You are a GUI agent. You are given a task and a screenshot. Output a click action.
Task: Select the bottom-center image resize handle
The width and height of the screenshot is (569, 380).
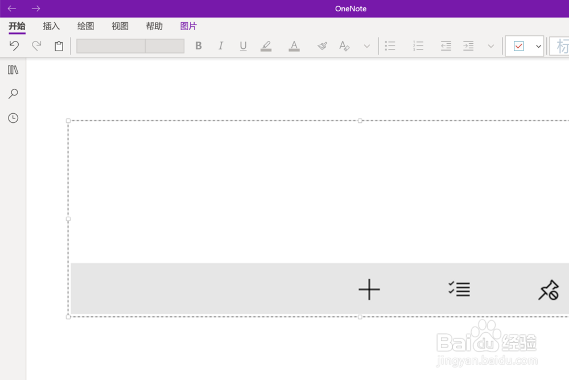click(360, 317)
